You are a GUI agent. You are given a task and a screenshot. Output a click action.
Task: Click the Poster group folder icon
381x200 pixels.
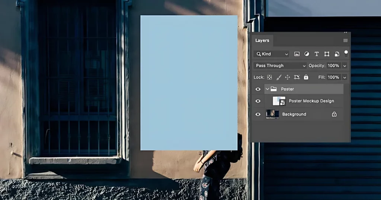point(273,89)
